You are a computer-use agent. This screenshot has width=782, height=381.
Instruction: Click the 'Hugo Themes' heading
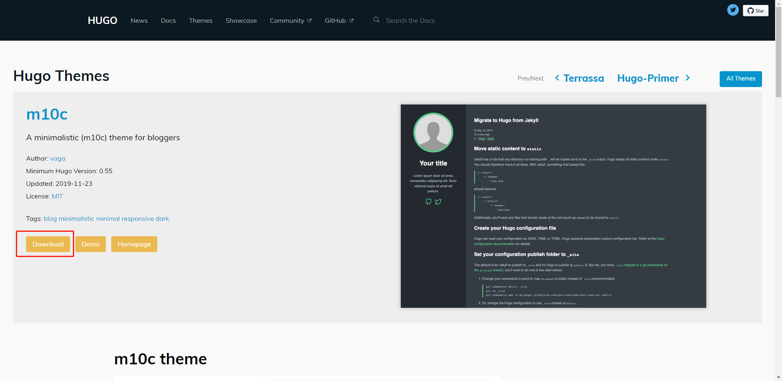click(x=61, y=76)
